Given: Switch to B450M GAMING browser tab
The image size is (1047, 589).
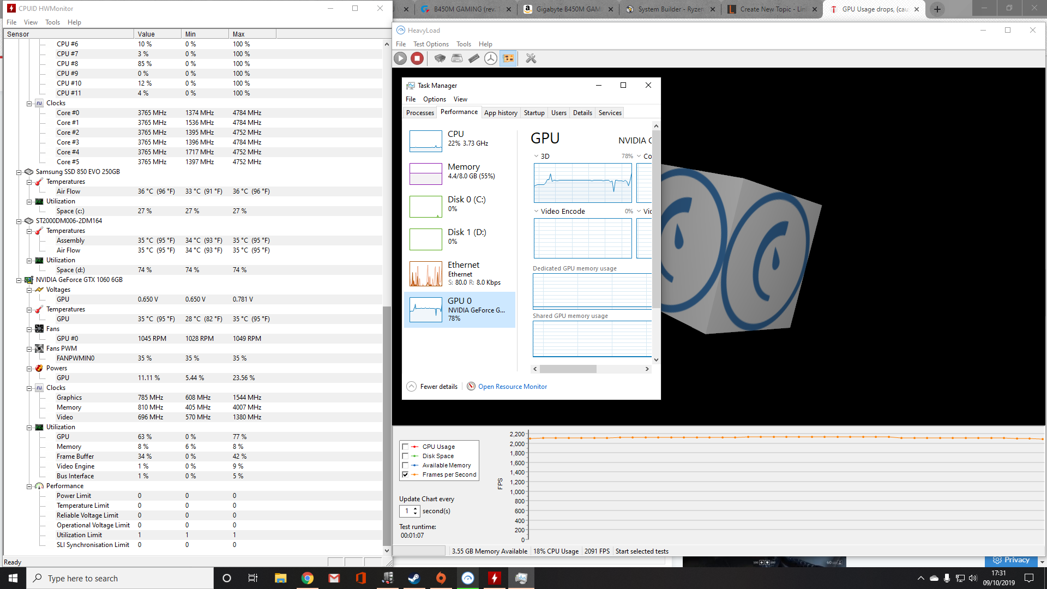Looking at the screenshot, I should (465, 9).
